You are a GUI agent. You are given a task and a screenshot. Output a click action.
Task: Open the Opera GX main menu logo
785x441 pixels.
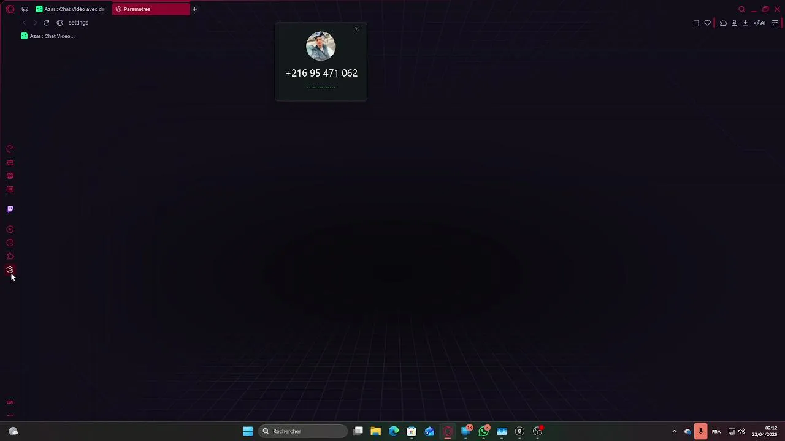[x=10, y=9]
